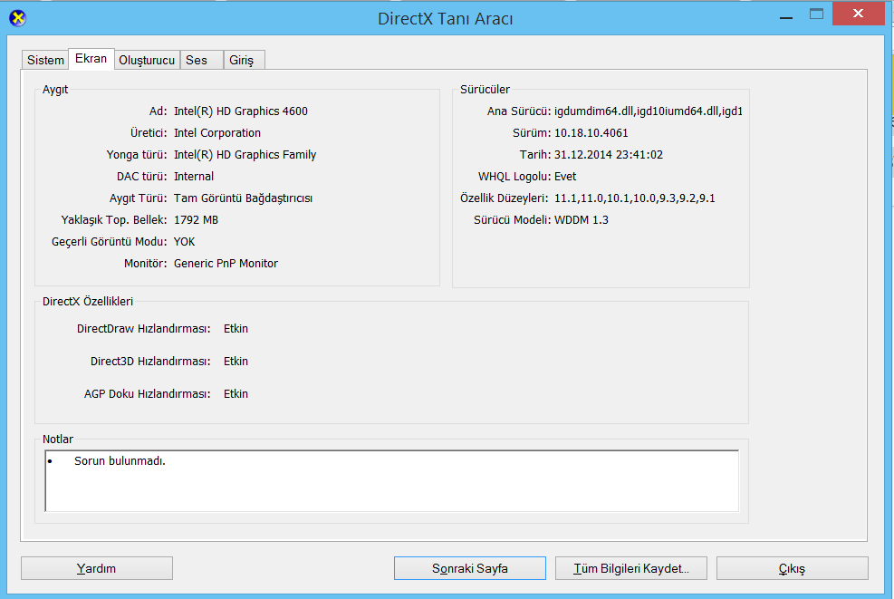
Task: Switch to the Sistem tab
Action: 45,60
